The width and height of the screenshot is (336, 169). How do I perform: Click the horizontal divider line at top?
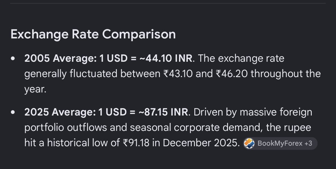coord(168,3)
